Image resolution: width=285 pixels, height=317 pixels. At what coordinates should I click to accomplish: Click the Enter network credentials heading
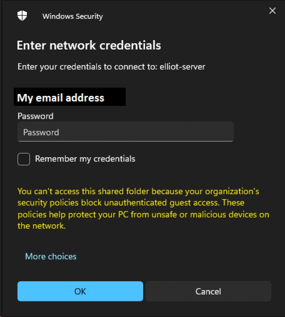click(89, 45)
